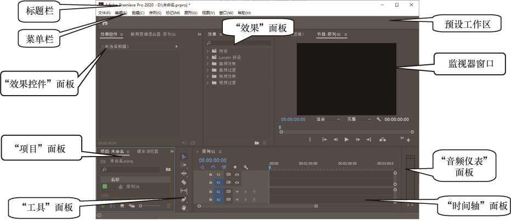
Task: Open Program Monitor wrench settings
Action: [378, 119]
